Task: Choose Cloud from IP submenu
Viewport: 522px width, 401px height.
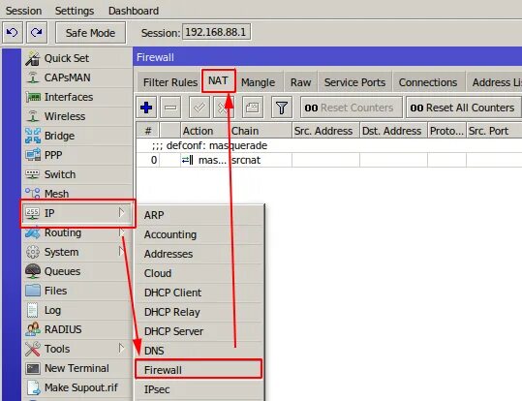Action: click(200, 273)
